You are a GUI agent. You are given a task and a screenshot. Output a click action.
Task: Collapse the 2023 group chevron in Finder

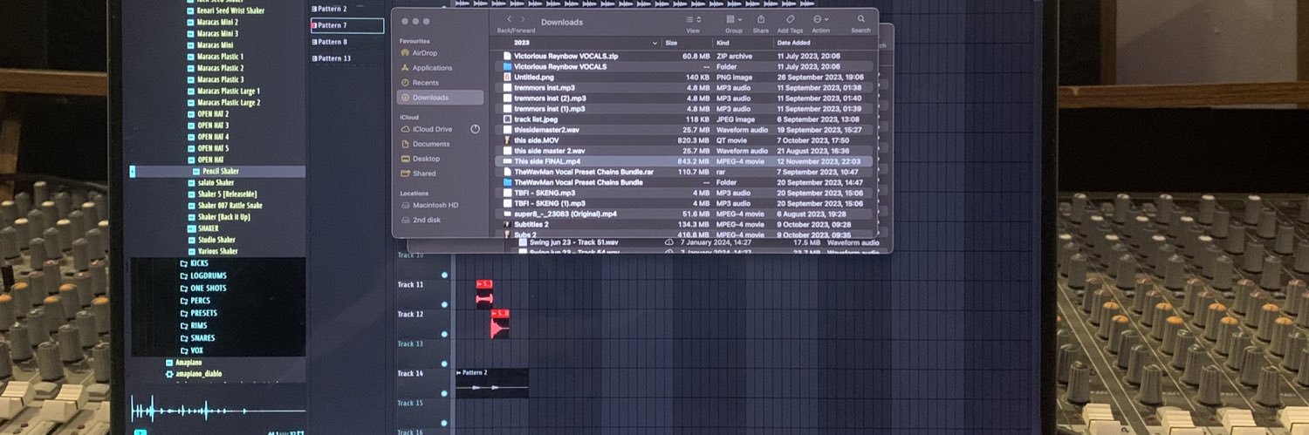pyautogui.click(x=654, y=43)
